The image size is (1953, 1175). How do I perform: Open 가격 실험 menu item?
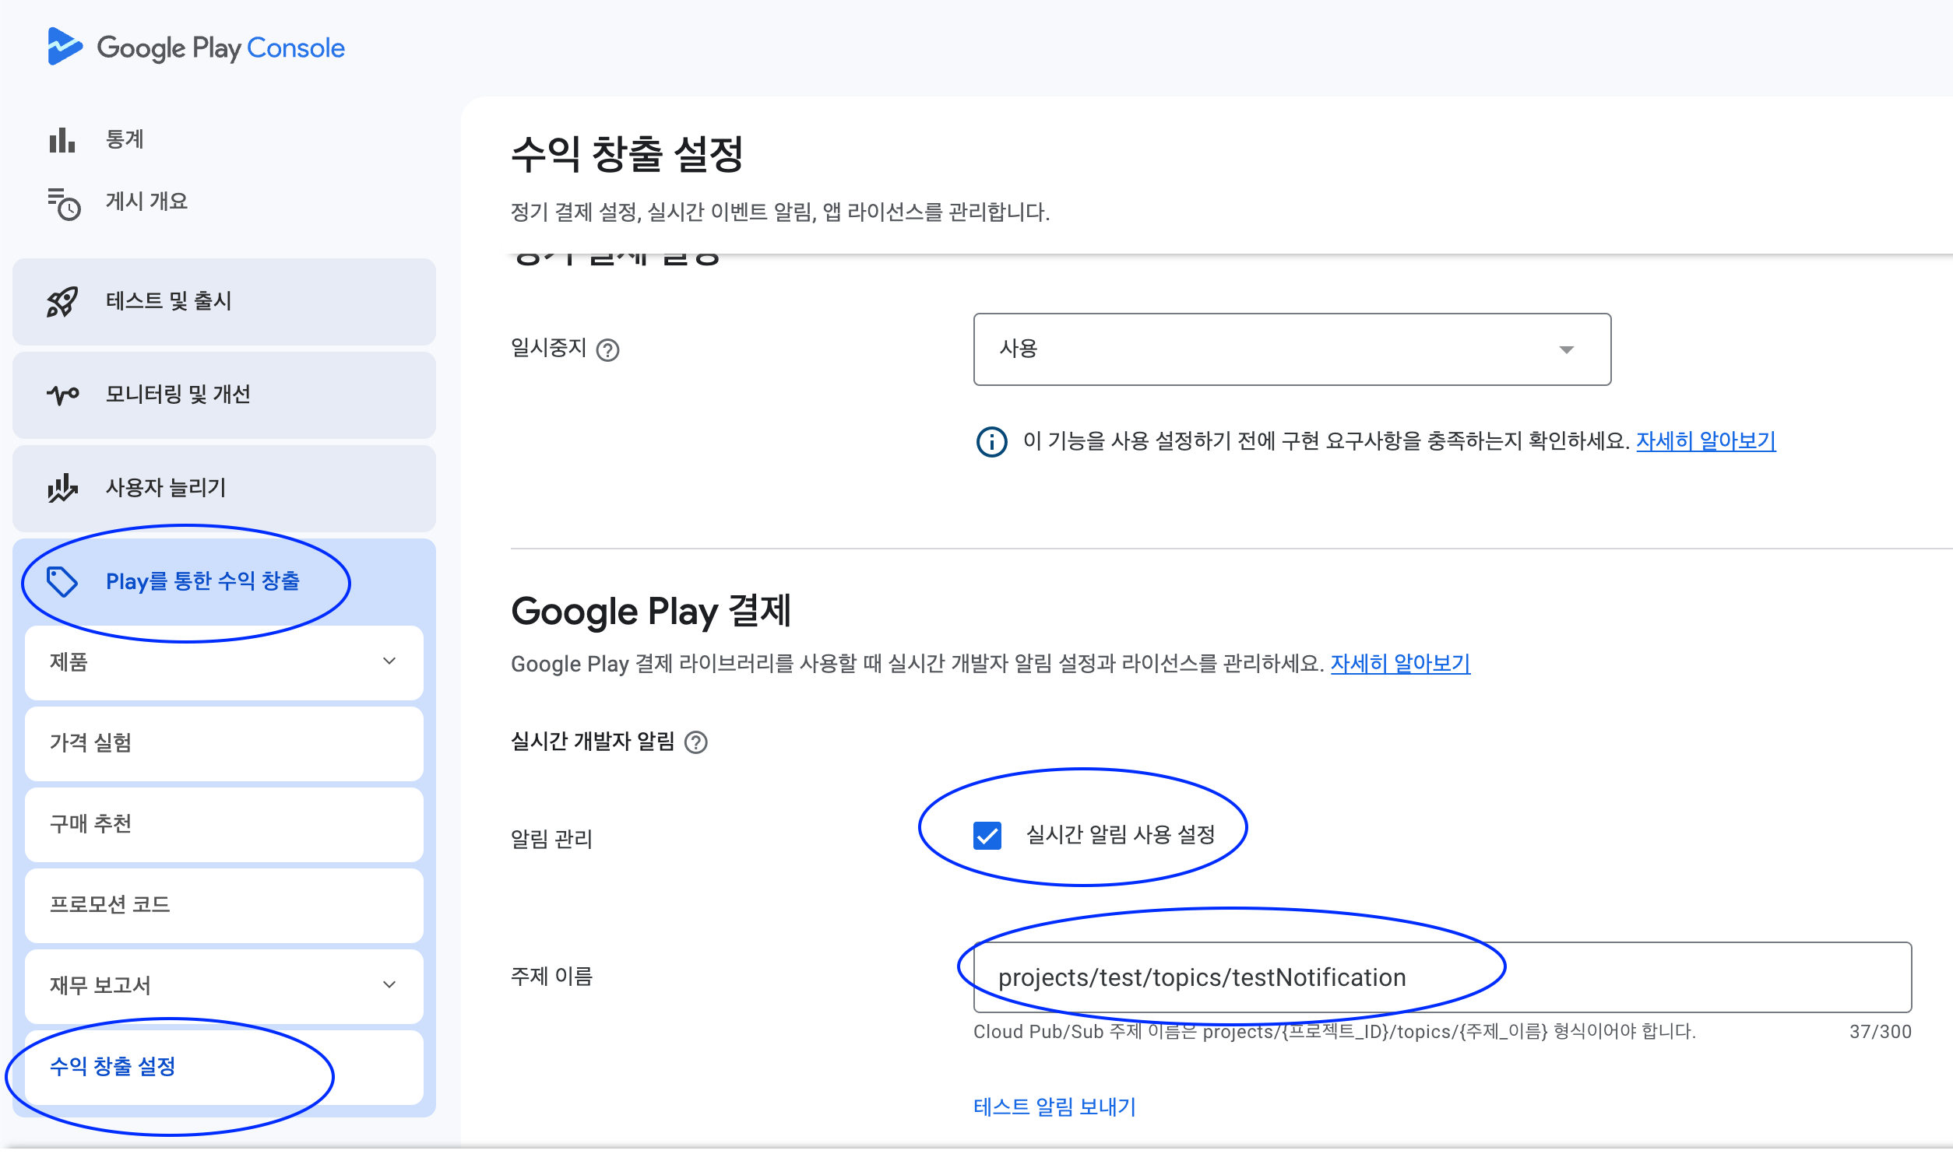[x=223, y=742]
